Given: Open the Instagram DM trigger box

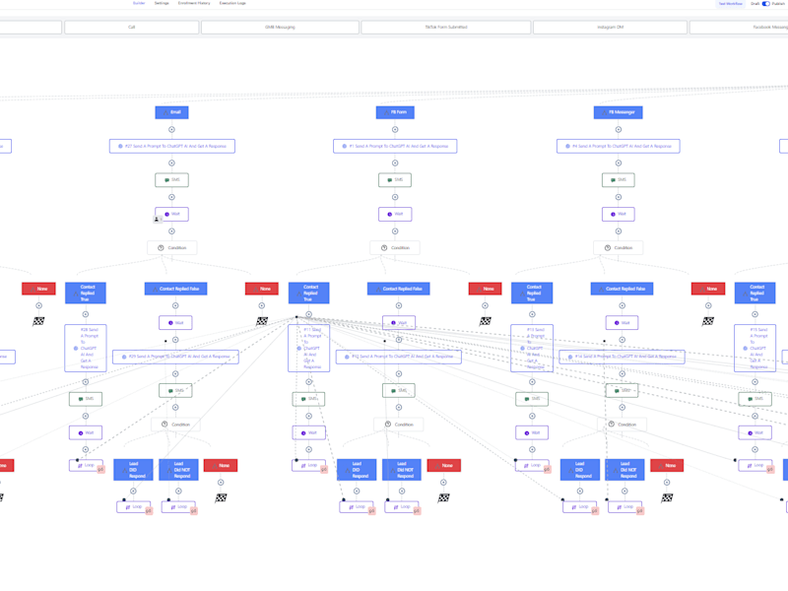Looking at the screenshot, I should click(x=610, y=28).
